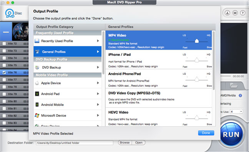Select DVD Backup category

68,67
